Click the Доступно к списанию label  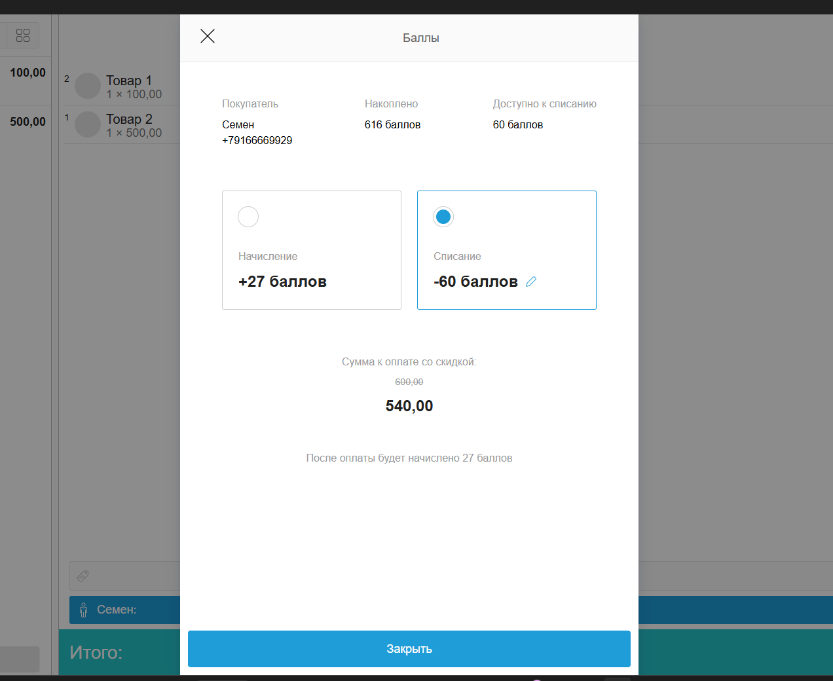tap(545, 103)
